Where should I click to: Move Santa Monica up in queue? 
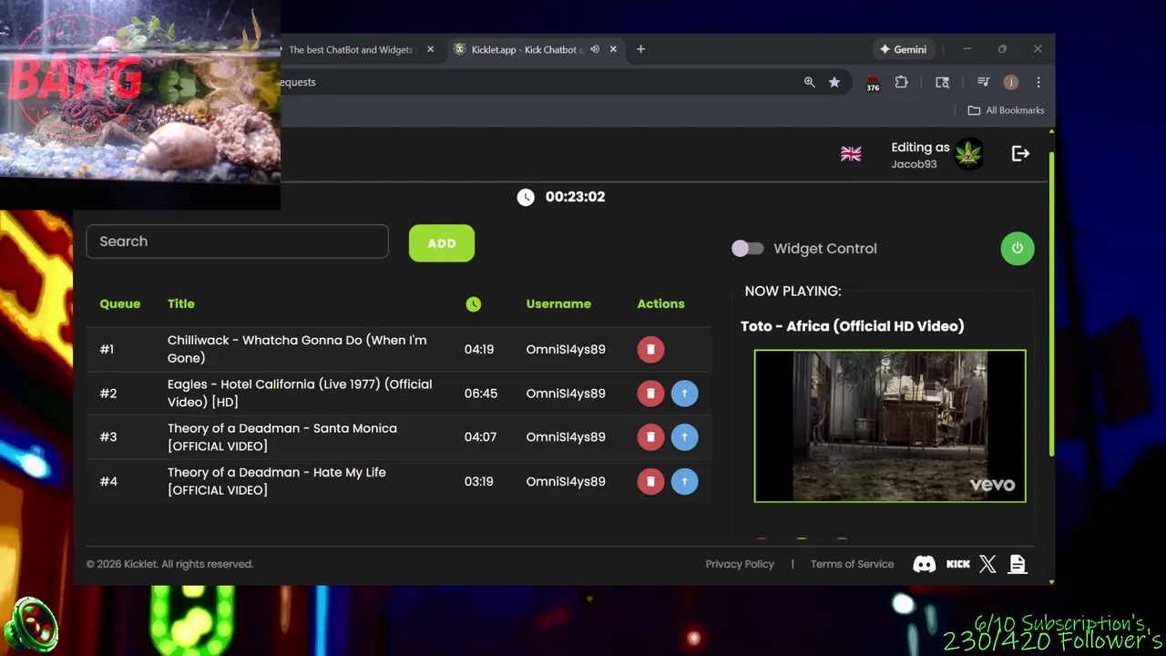(x=684, y=437)
